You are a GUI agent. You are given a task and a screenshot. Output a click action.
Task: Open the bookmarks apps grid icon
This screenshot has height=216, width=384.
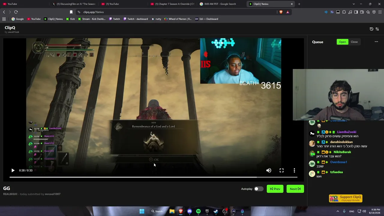tap(4, 19)
